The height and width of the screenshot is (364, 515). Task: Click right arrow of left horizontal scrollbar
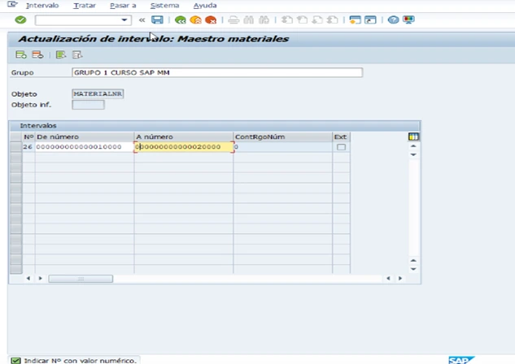coord(41,279)
